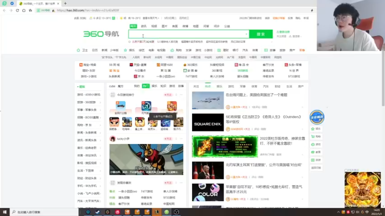Switch to the 地图 search tab

196,26
